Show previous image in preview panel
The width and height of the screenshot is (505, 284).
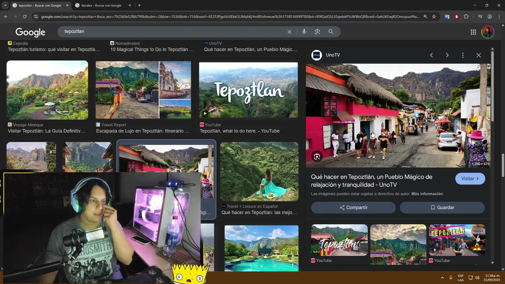tap(431, 55)
